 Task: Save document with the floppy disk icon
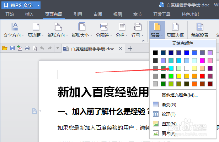click(x=12, y=48)
